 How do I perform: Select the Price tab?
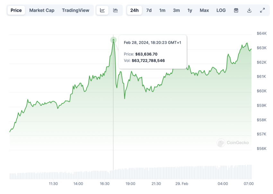tap(16, 10)
